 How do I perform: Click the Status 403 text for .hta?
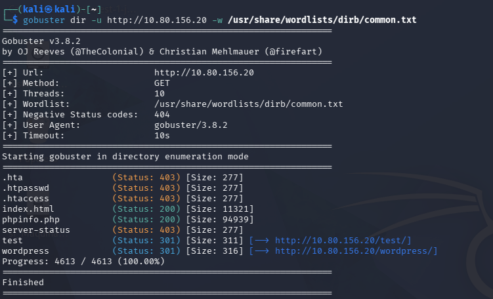click(146, 178)
